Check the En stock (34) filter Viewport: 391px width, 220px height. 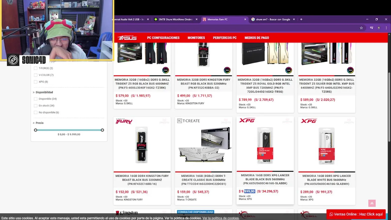click(x=36, y=105)
